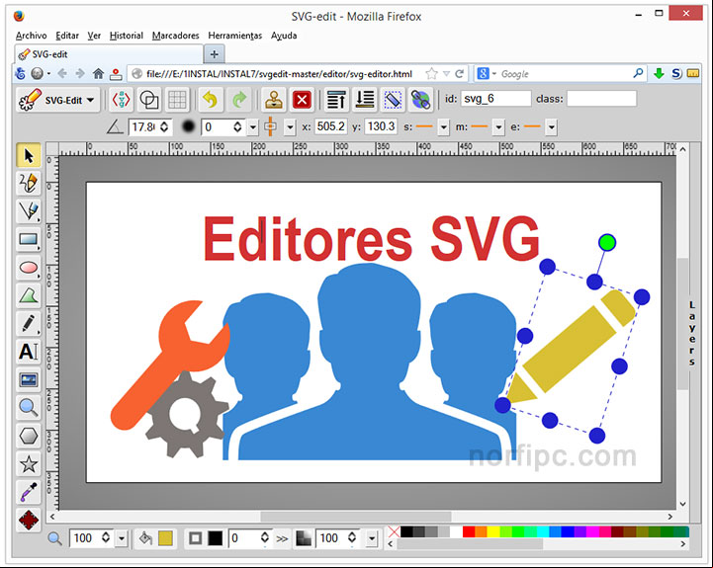Select the Star tool
The width and height of the screenshot is (713, 568).
[x=29, y=464]
